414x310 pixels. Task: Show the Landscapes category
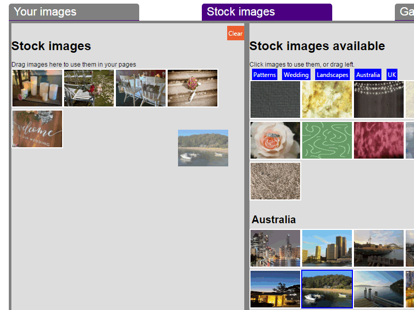coord(332,74)
